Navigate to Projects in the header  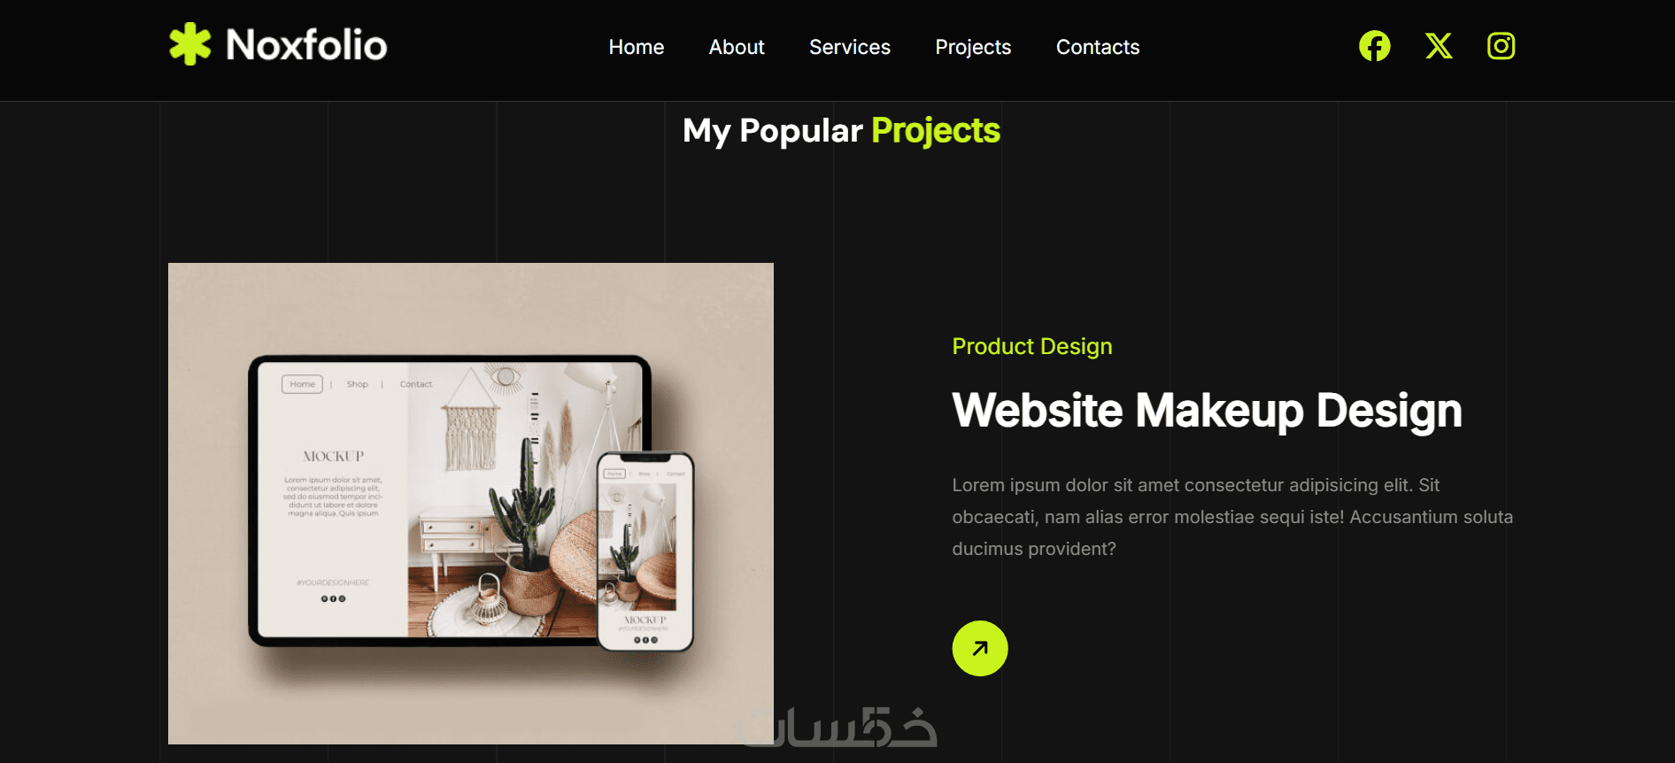[x=973, y=47]
